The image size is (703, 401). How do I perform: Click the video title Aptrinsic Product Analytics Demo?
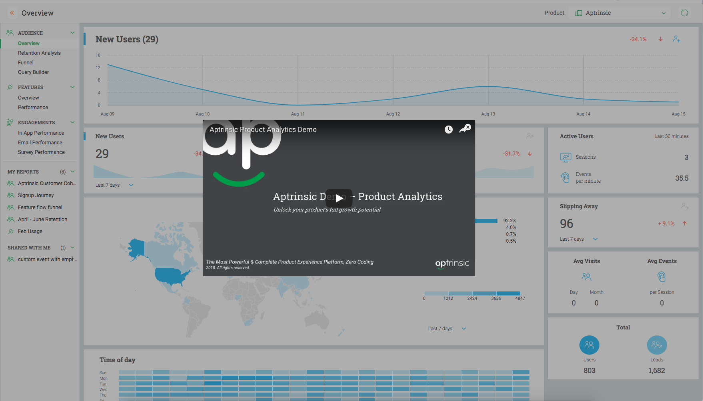pos(263,130)
